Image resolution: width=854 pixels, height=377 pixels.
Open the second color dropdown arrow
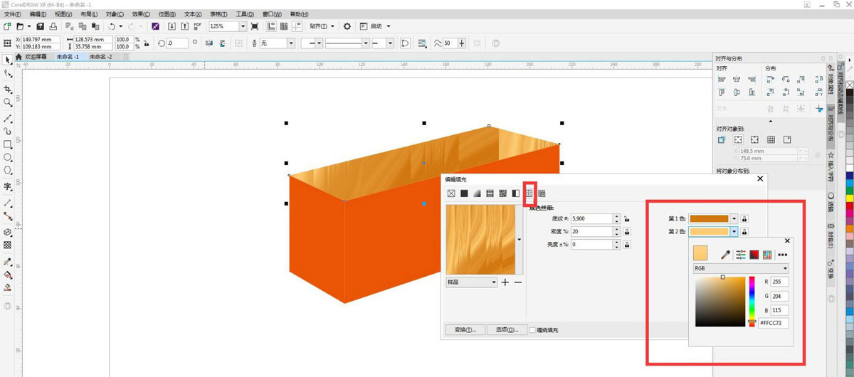[734, 232]
